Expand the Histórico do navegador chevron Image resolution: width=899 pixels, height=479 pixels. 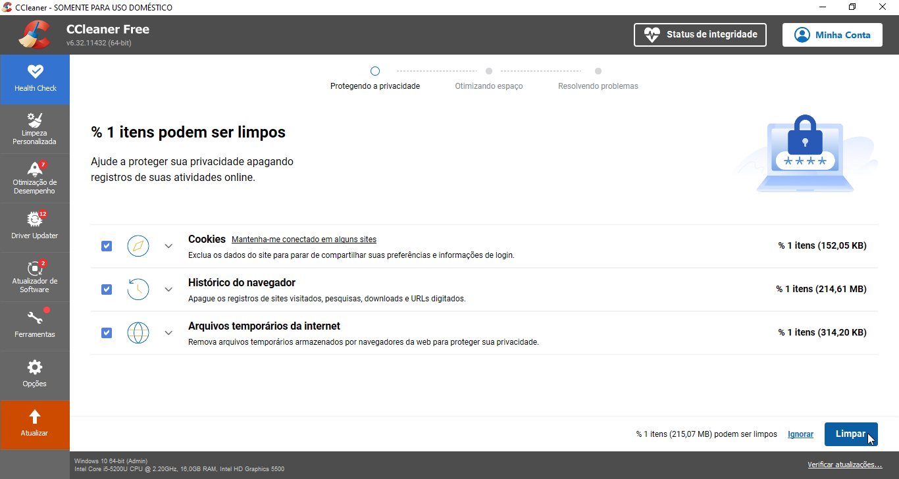[168, 290]
